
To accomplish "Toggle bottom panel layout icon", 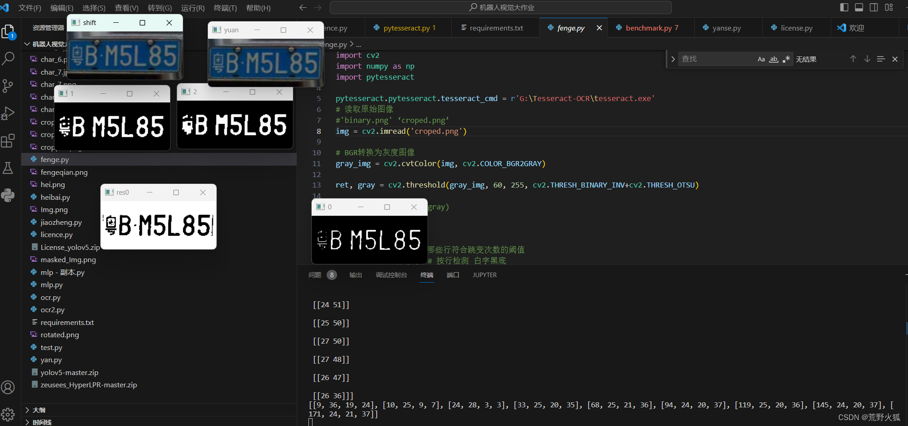I will point(859,7).
